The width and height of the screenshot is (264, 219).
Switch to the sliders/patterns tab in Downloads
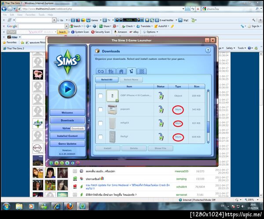111,72
